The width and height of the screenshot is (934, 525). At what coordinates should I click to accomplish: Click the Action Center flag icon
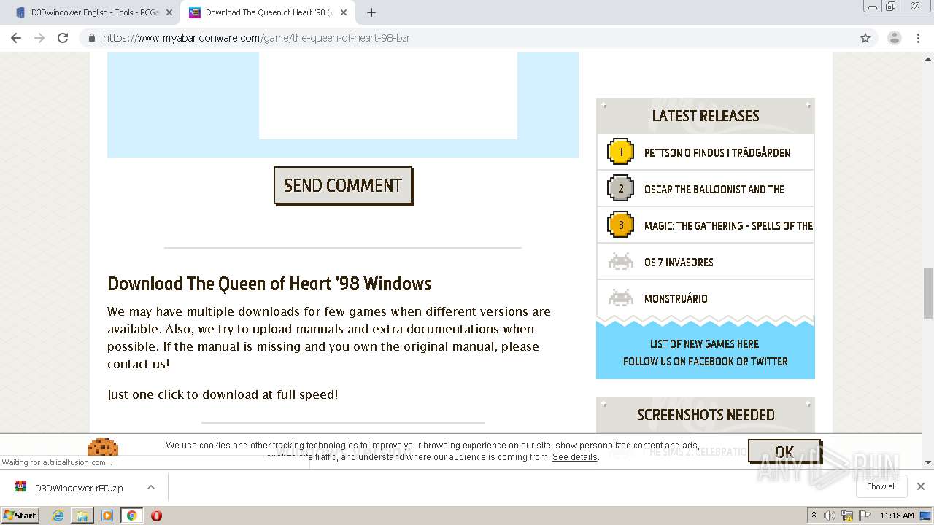tap(863, 516)
